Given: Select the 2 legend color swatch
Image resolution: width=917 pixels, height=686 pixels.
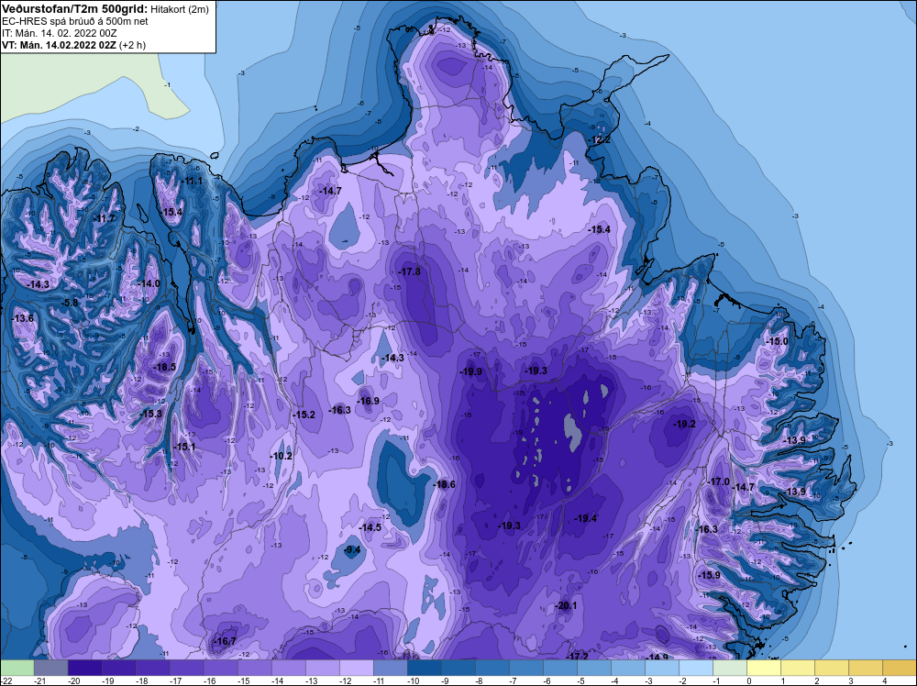Looking at the screenshot, I should (x=831, y=668).
